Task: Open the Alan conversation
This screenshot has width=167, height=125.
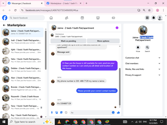Action: [x=22, y=79]
